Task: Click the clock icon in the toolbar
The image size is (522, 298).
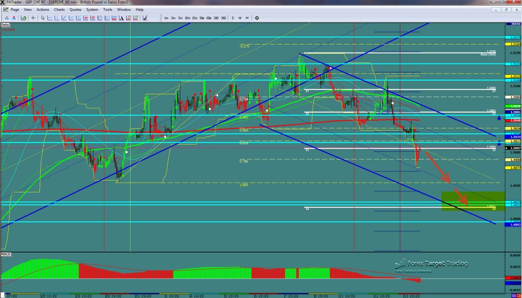Action: coord(257,18)
